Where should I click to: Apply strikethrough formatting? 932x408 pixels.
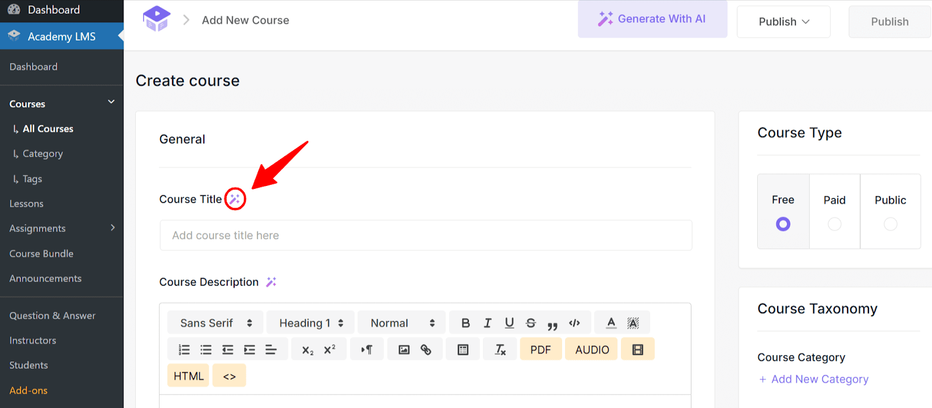(531, 323)
